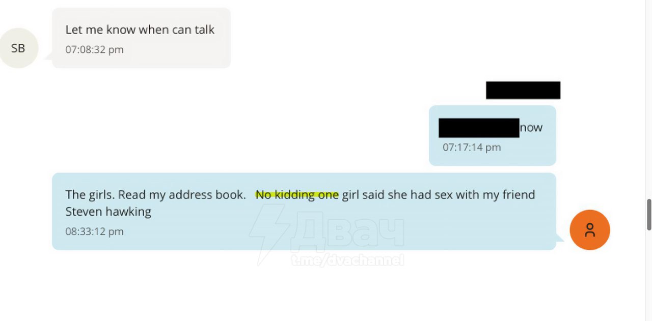Viewport: 652px width, 321px height.
Task: Click "girl said she had sex with my friend" text
Action: click(x=438, y=195)
